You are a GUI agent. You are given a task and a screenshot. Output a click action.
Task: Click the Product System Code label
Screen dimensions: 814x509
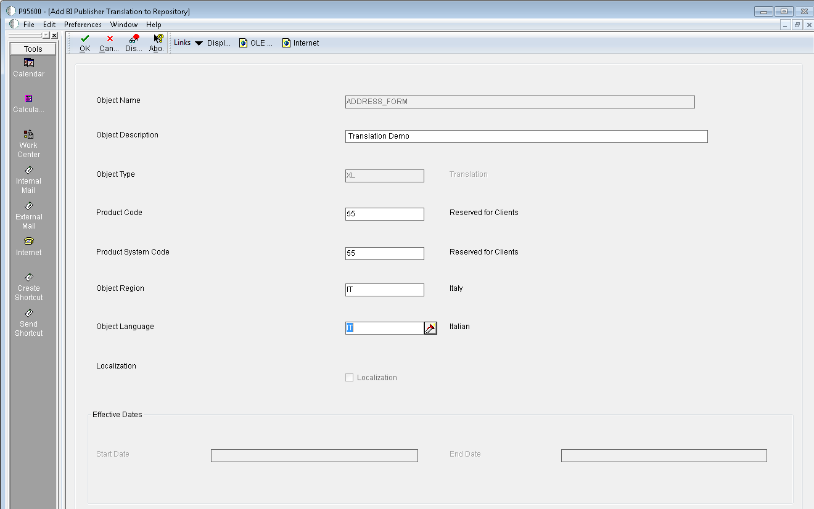pos(133,252)
